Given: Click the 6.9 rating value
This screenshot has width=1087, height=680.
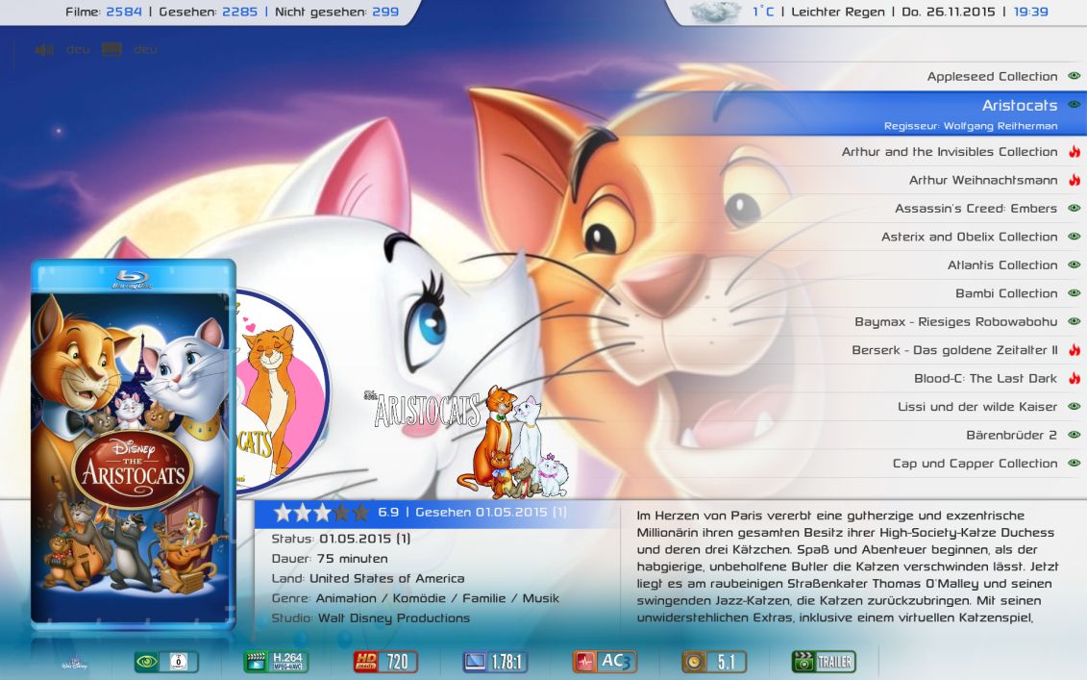Looking at the screenshot, I should coord(388,512).
